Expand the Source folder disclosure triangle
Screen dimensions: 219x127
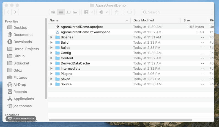coord(51,84)
